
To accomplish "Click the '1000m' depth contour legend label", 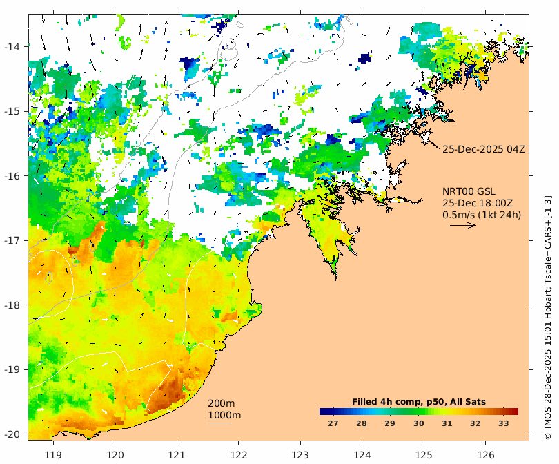I will coord(224,415).
